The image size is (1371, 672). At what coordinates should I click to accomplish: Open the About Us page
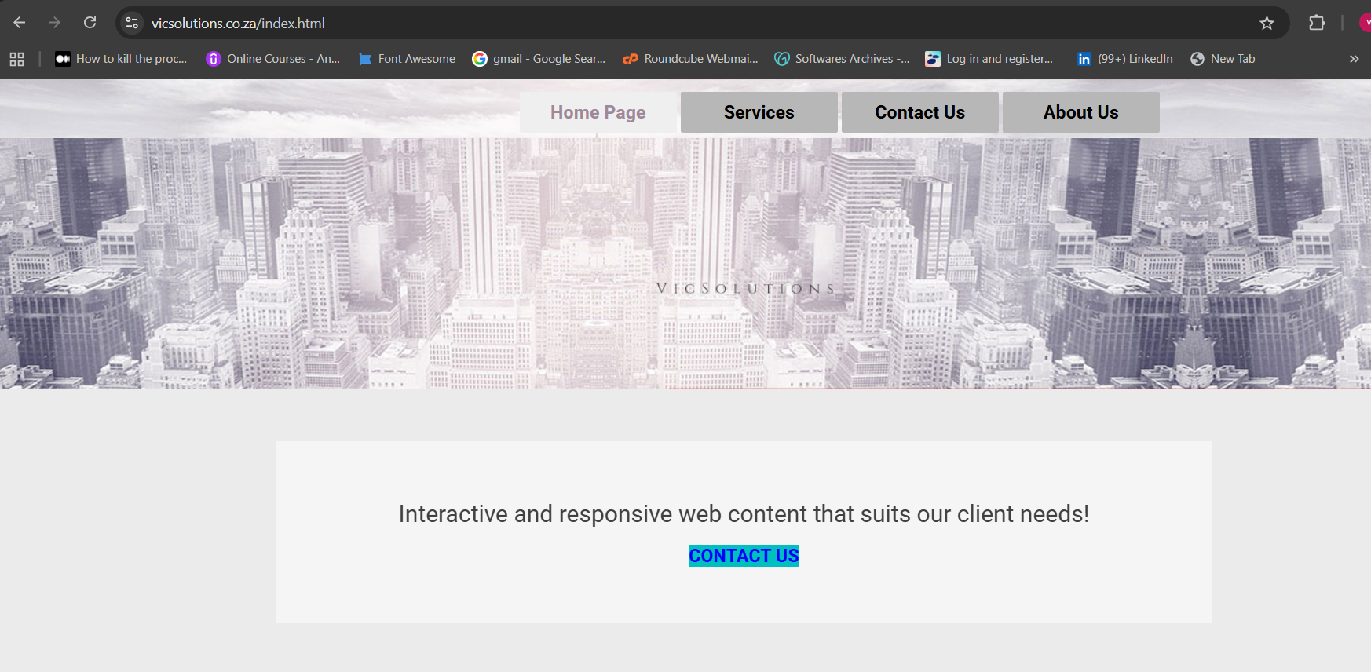point(1080,112)
